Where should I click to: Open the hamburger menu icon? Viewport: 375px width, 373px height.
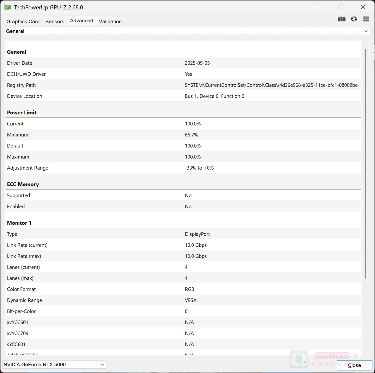pos(366,19)
